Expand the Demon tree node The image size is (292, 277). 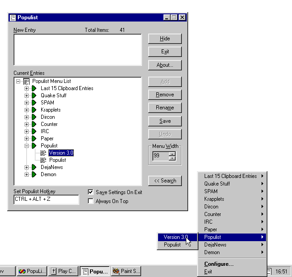pos(26,174)
